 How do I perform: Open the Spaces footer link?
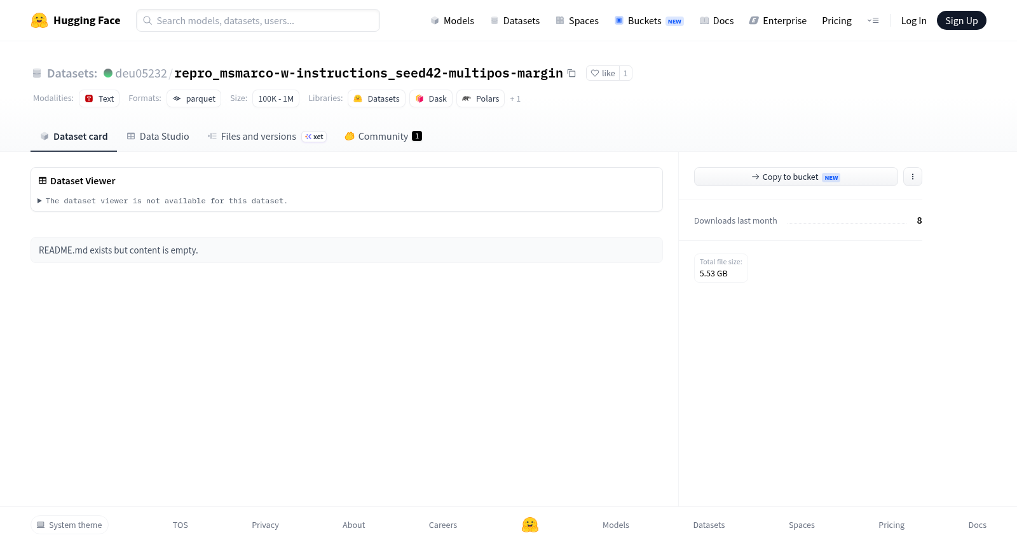(x=802, y=525)
